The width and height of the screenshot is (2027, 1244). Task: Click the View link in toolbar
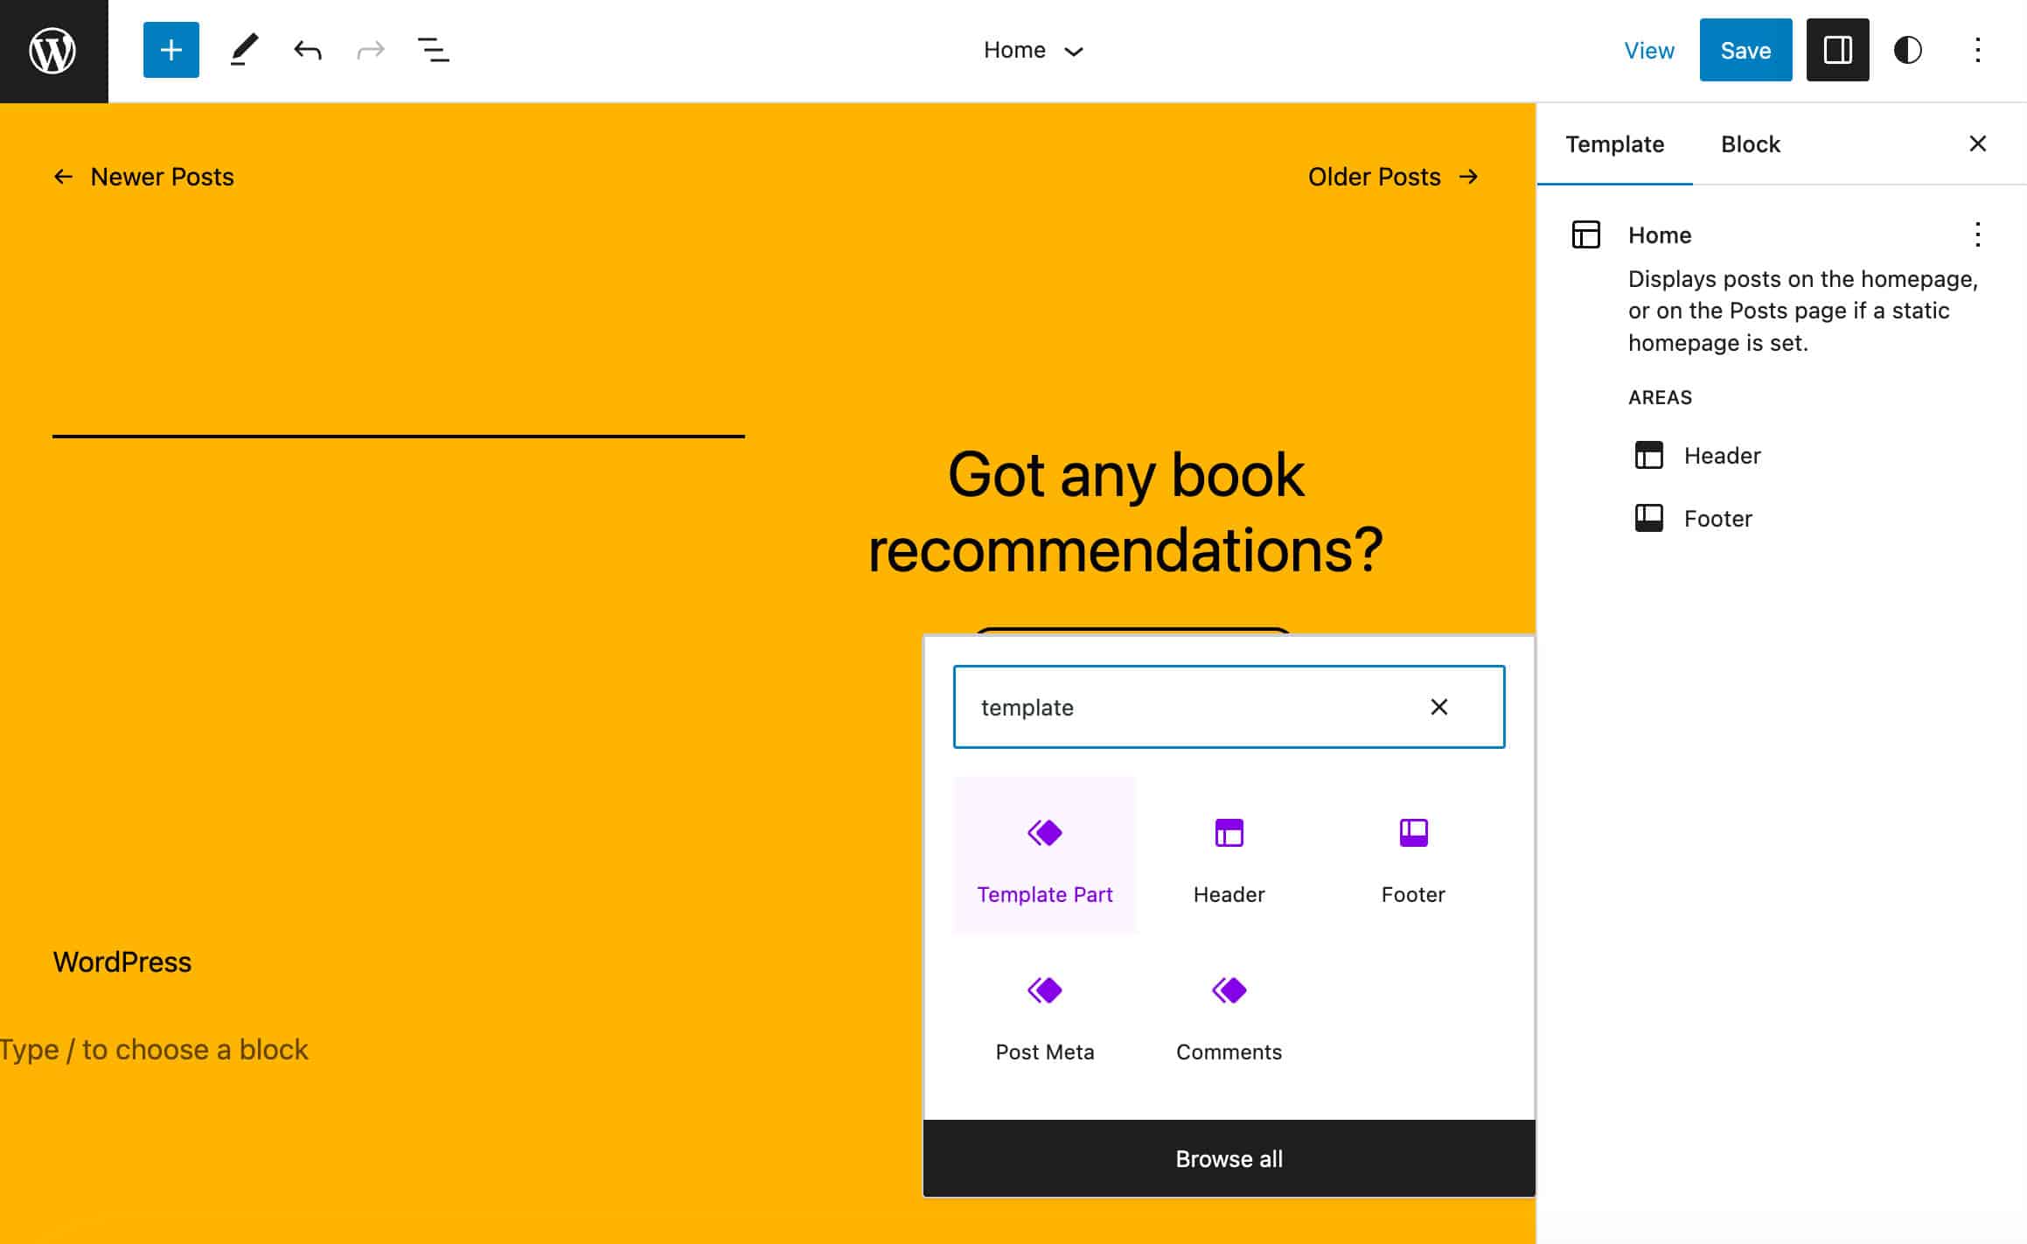pyautogui.click(x=1647, y=49)
